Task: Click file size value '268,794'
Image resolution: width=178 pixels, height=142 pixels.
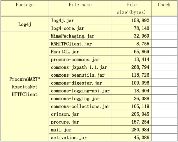Action: [140, 67]
